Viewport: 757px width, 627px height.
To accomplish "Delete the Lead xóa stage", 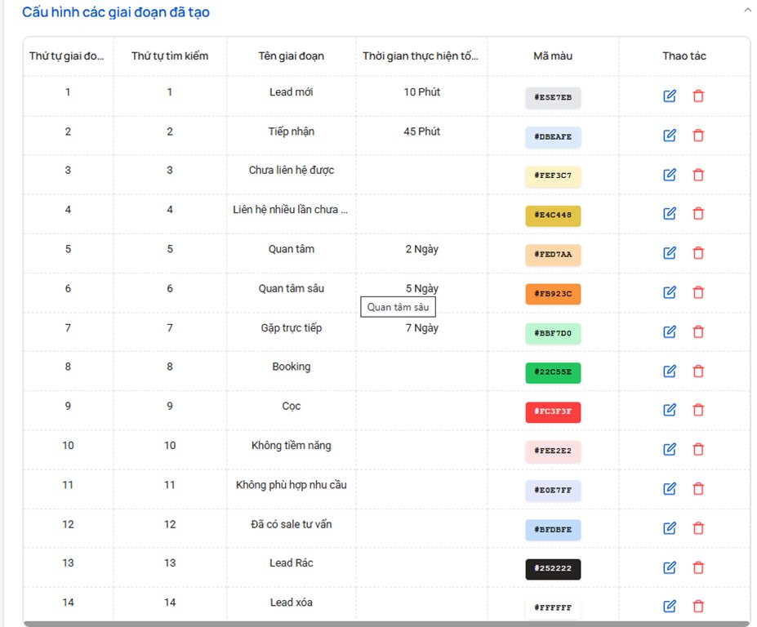I will pyautogui.click(x=698, y=607).
